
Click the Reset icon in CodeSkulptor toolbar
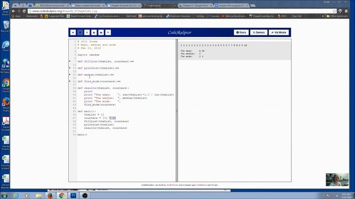pyautogui.click(x=108, y=33)
